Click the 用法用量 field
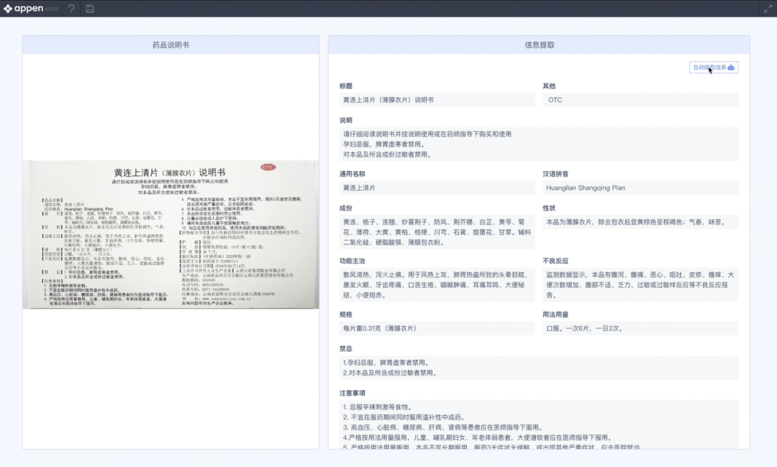The height and width of the screenshot is (467, 777). pos(640,328)
